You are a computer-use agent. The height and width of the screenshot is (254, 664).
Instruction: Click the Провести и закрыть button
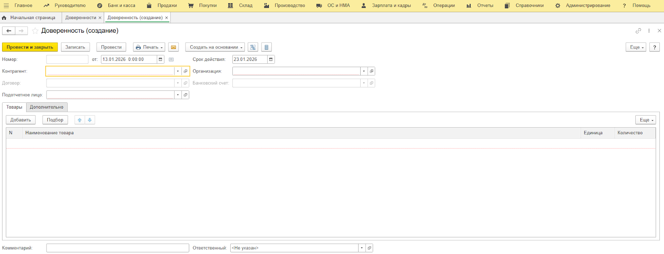click(x=30, y=47)
